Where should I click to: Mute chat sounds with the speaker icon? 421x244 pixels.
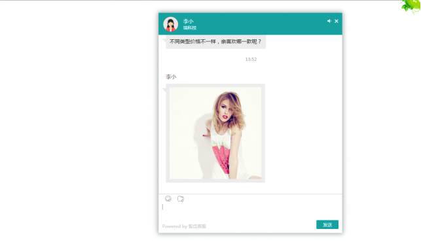(329, 21)
